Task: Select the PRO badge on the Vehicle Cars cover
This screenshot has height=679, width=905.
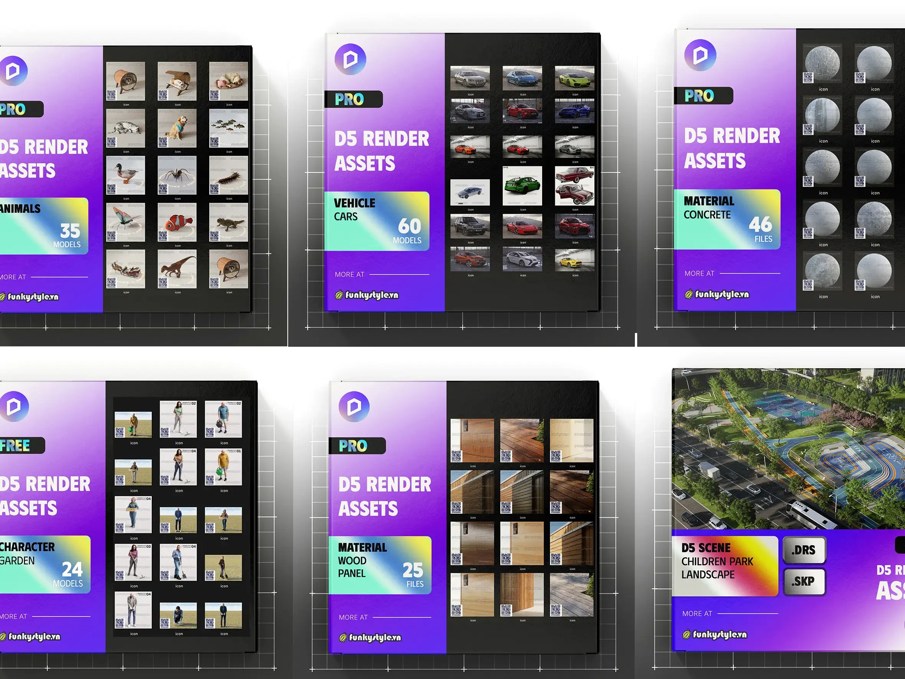Action: click(354, 99)
